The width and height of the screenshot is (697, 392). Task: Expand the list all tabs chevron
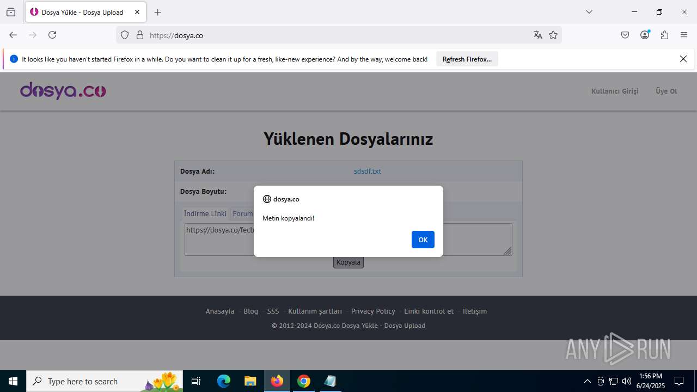pyautogui.click(x=589, y=12)
